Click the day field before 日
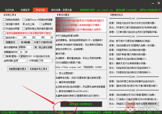 coord(29,37)
